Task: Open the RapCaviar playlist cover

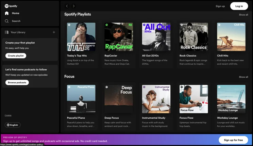Action: 119,37
